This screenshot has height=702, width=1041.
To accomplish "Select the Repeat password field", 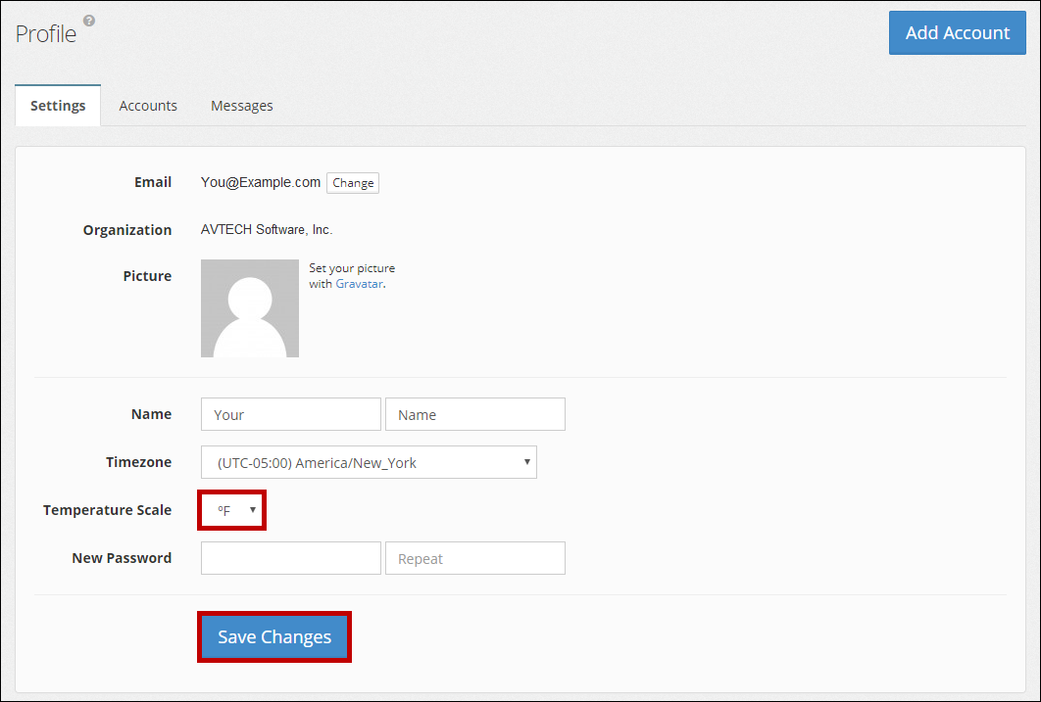I will pyautogui.click(x=475, y=558).
